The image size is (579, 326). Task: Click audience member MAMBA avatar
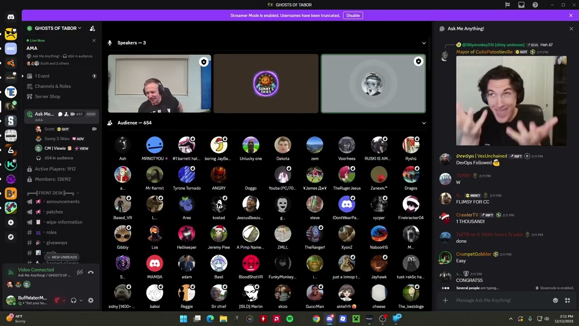(x=155, y=263)
